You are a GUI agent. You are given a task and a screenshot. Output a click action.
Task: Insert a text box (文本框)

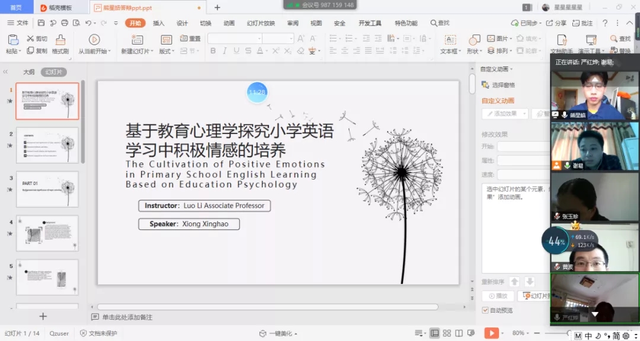(x=450, y=40)
